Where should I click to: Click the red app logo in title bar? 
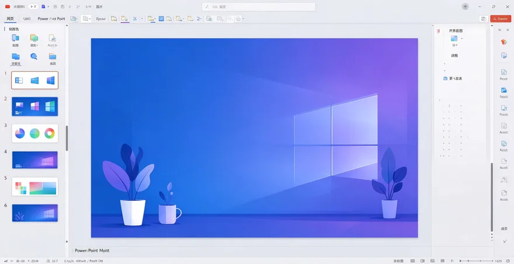(x=8, y=6)
